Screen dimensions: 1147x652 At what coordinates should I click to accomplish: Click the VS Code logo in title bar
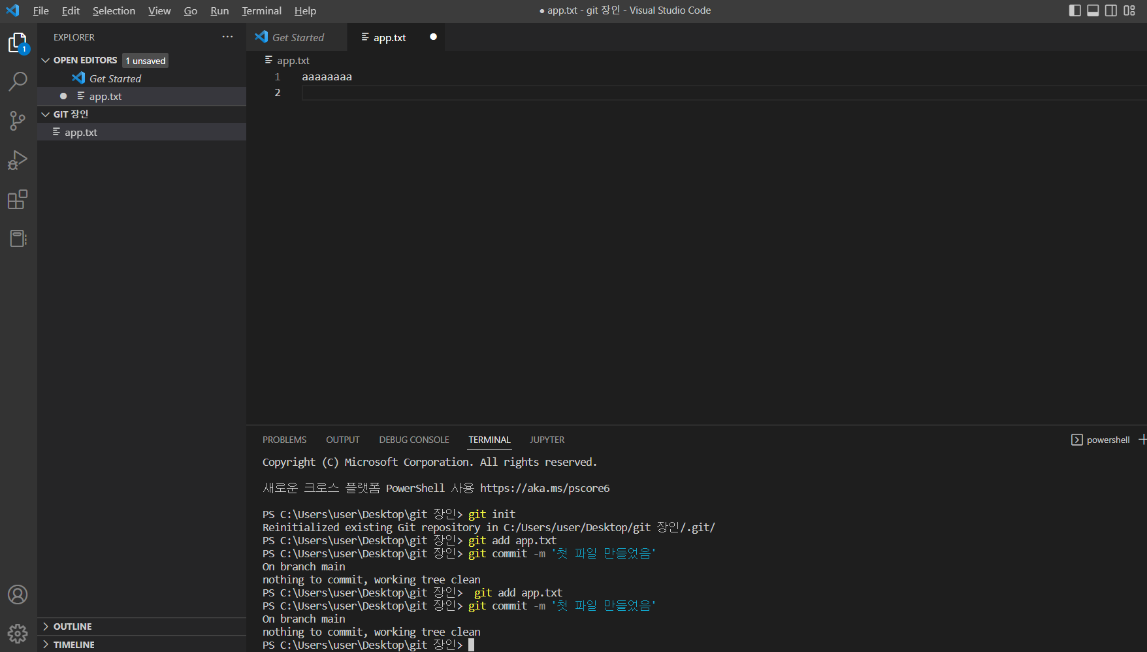click(13, 10)
